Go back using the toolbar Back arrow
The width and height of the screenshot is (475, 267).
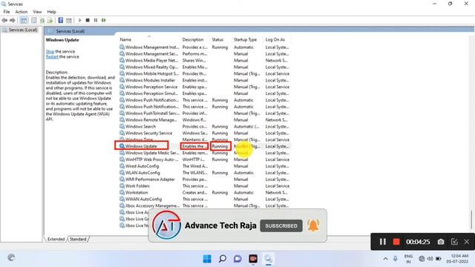point(4,20)
